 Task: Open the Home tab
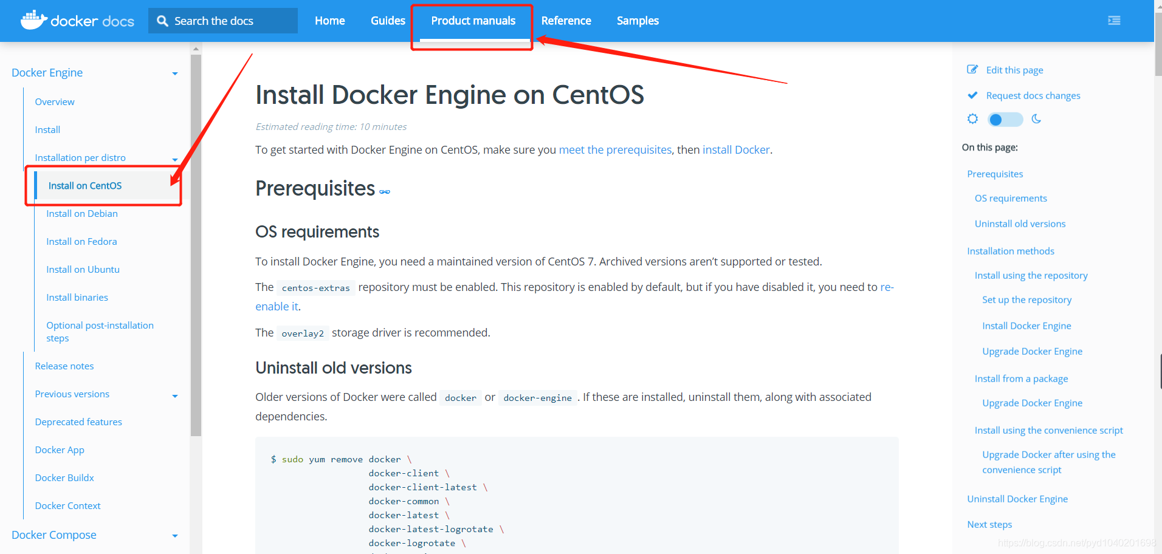tap(329, 21)
